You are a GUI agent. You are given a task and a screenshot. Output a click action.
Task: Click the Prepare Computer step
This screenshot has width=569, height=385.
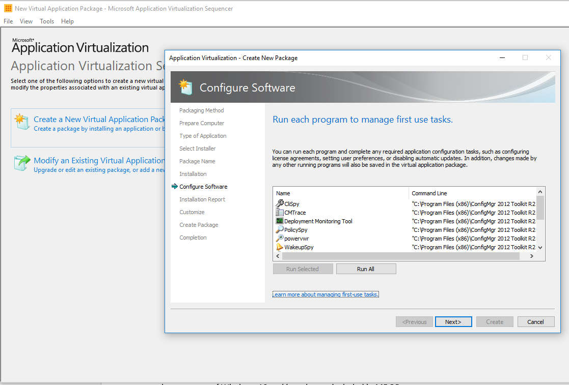click(x=201, y=123)
